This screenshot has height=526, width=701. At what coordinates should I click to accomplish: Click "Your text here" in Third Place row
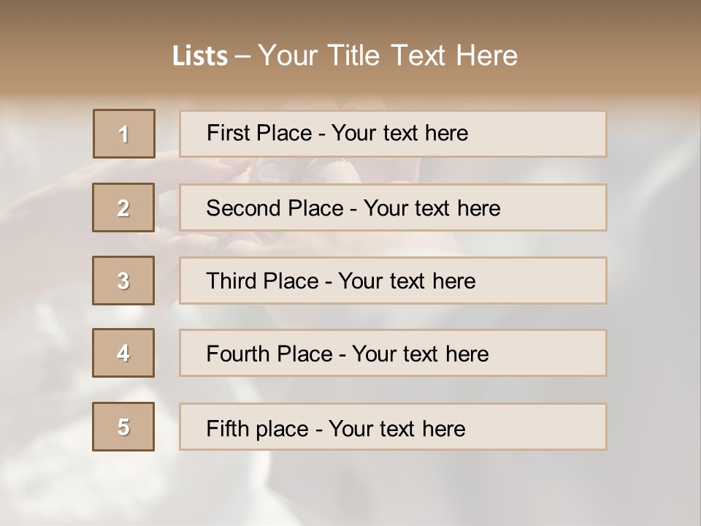coord(407,281)
